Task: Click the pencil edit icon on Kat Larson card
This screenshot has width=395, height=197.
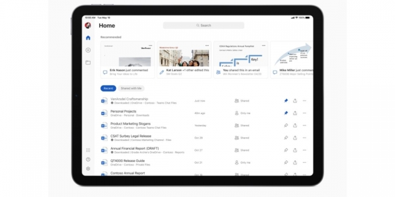Action: tap(162, 72)
